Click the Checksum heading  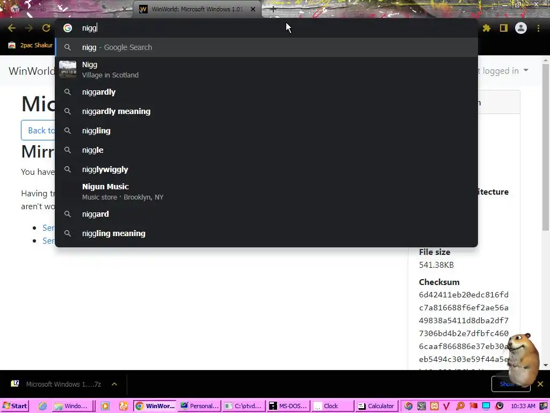pos(439,282)
